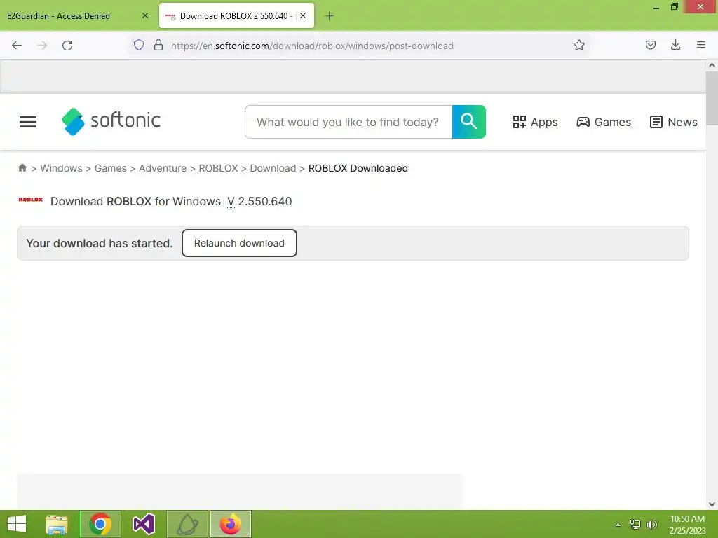Open the network tray icon
This screenshot has width=718, height=538.
pos(635,524)
